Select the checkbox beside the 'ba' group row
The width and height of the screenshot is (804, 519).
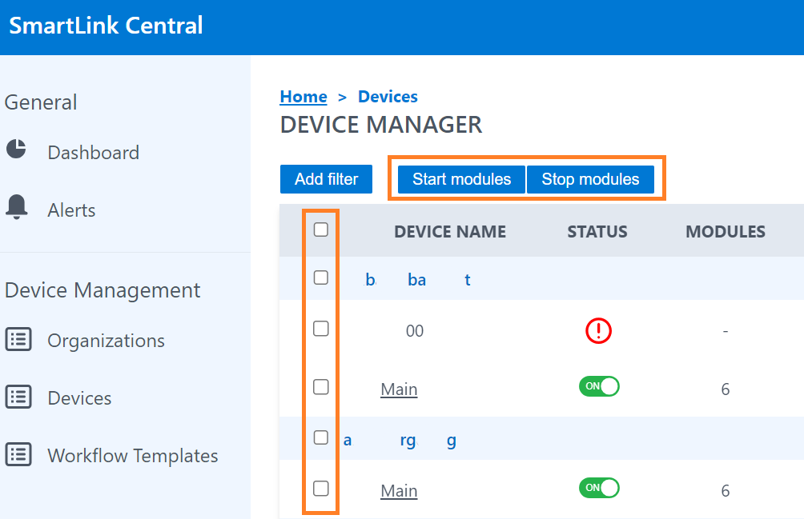321,278
